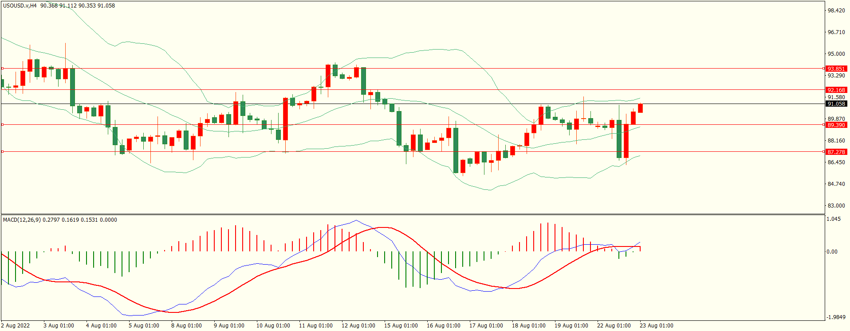The height and width of the screenshot is (331, 850).
Task: Click the 5 Aug 01:00 time label
Action: click(144, 326)
